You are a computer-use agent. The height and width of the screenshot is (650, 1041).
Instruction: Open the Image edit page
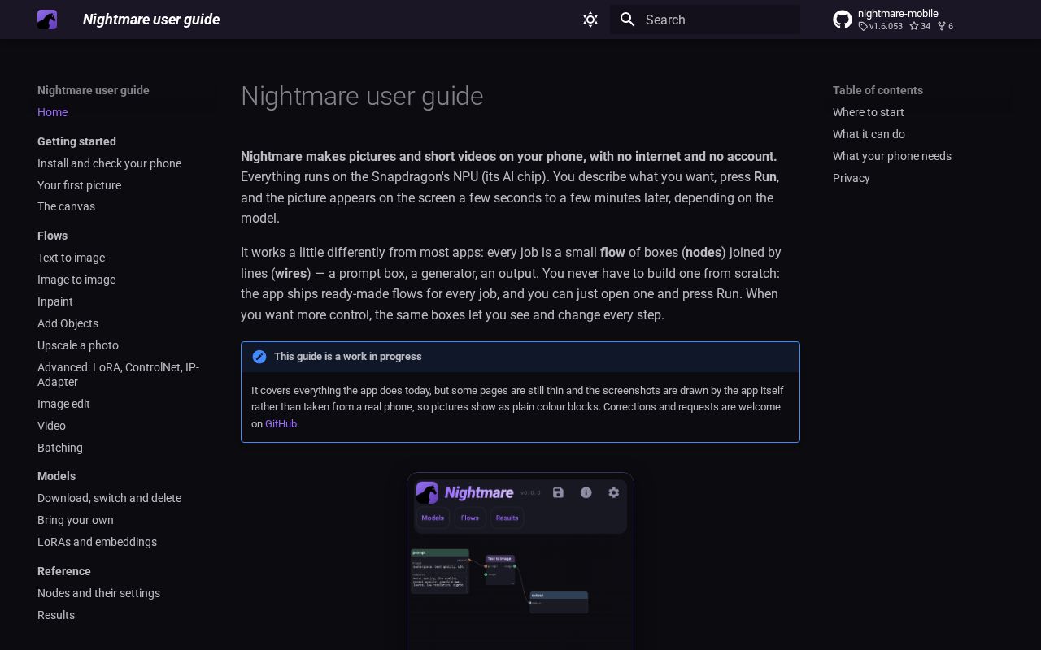(63, 404)
